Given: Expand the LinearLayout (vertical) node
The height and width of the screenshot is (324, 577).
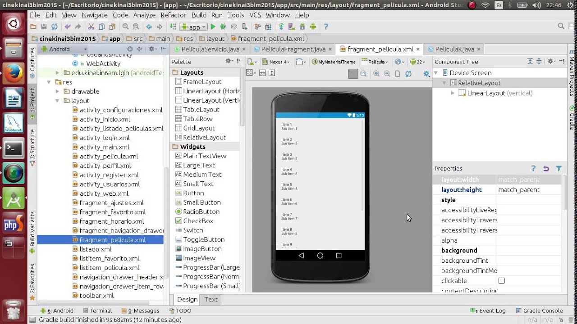Looking at the screenshot, I should [x=453, y=93].
